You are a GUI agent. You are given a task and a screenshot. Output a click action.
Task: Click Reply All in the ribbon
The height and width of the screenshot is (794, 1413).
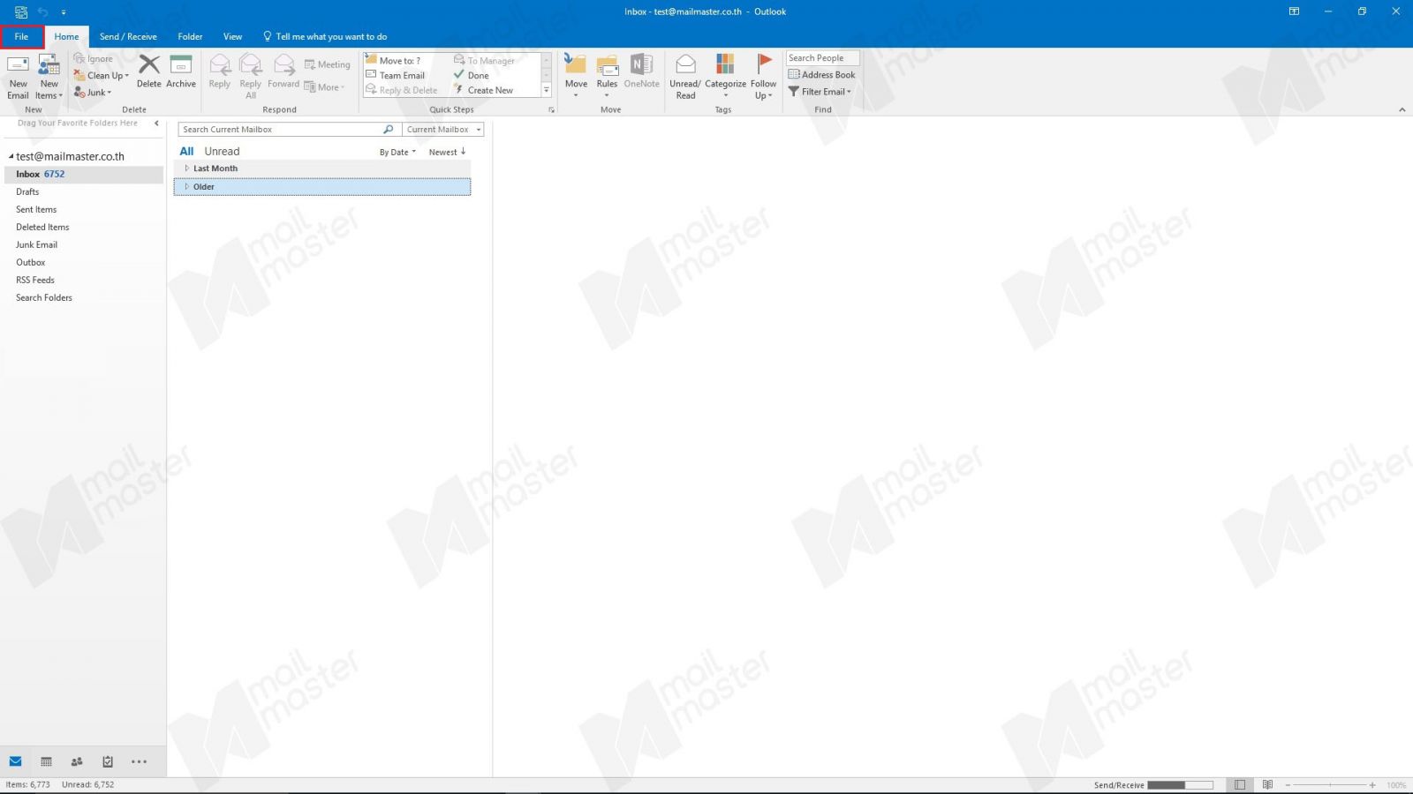(x=251, y=77)
